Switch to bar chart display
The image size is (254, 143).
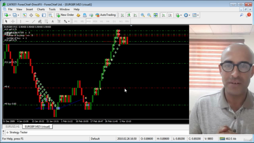123,15
